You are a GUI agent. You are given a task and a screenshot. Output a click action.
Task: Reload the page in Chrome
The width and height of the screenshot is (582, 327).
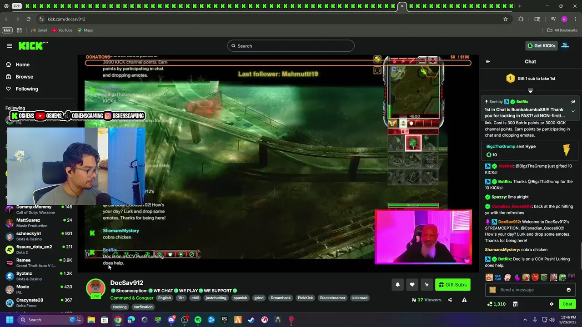(28, 19)
